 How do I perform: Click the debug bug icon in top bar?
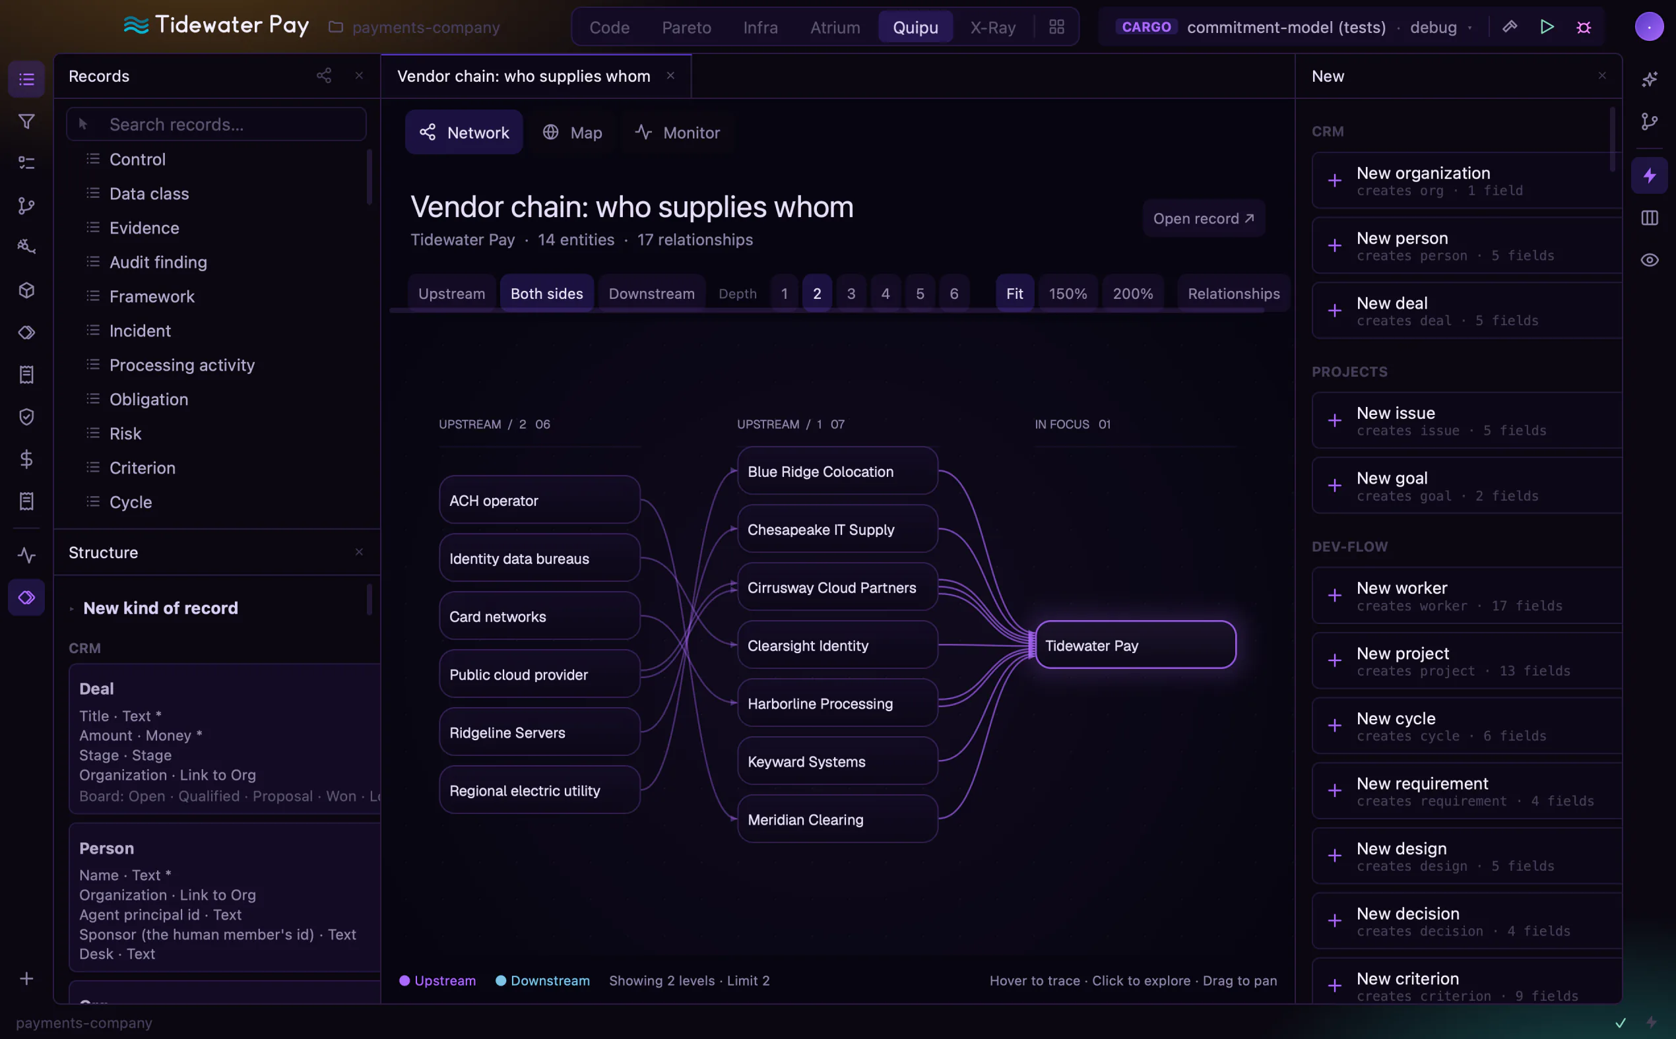1583,27
